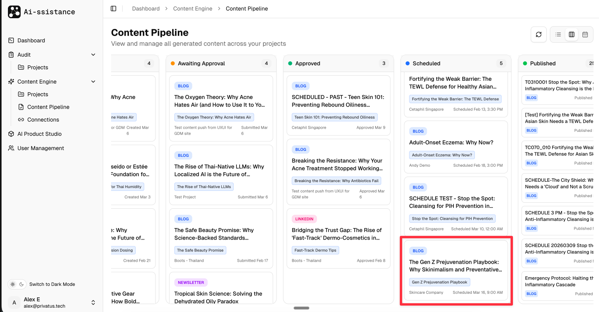Open the Adult-Onset Eczema: Why Now? blog card
This screenshot has width=599, height=312.
point(455,147)
